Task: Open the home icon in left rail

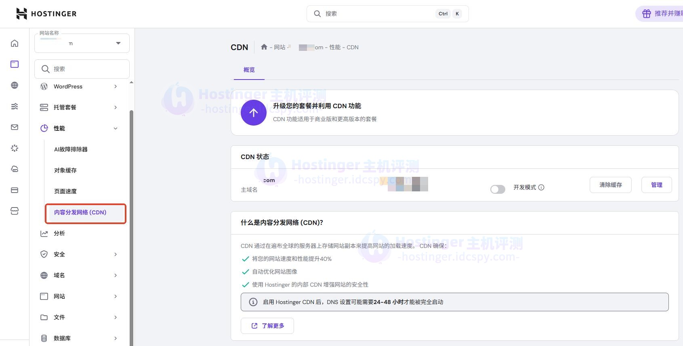Action: click(15, 43)
